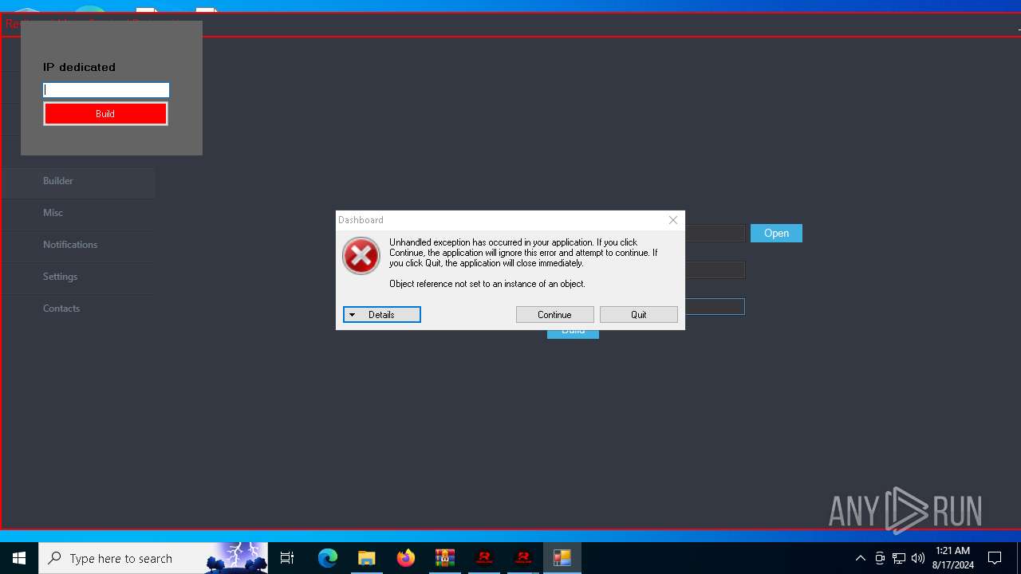This screenshot has width=1021, height=574.
Task: Open the Notifications sidebar section
Action: coord(77,245)
